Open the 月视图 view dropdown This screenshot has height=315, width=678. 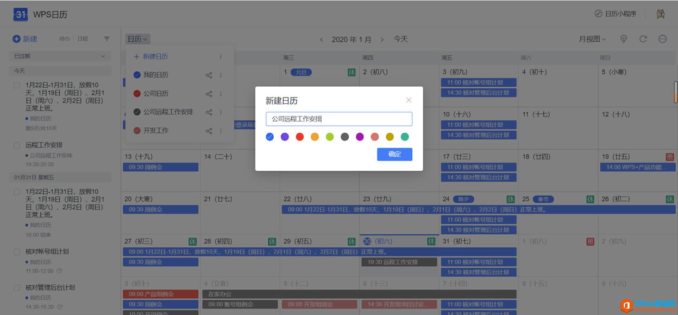pyautogui.click(x=592, y=39)
